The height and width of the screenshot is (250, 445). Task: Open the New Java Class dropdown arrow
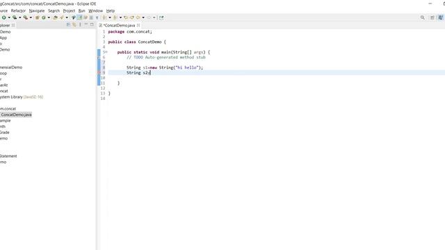click(x=49, y=17)
